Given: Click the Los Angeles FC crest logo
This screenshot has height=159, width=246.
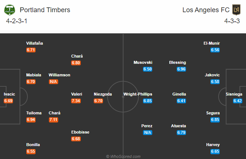Looking at the screenshot, I should (x=236, y=10).
